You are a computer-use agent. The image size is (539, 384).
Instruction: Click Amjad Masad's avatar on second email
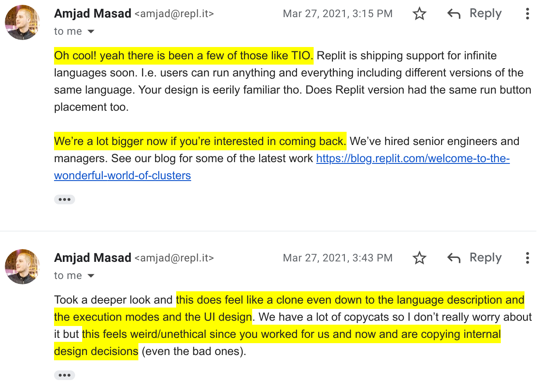(x=22, y=267)
